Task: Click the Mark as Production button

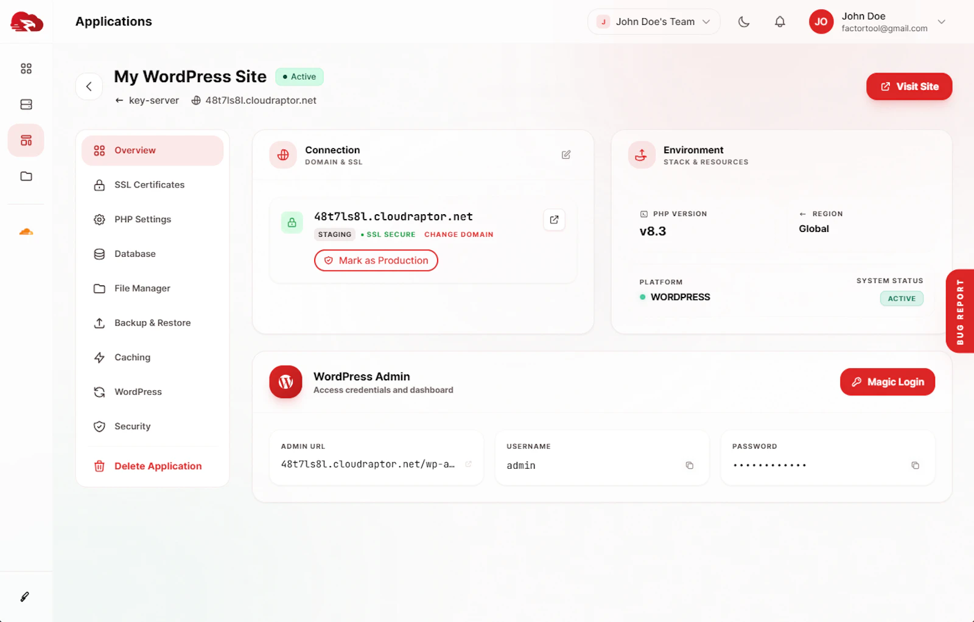Action: point(376,260)
